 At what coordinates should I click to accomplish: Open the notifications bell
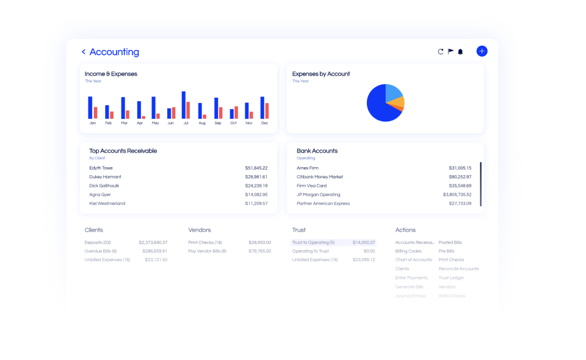460,52
